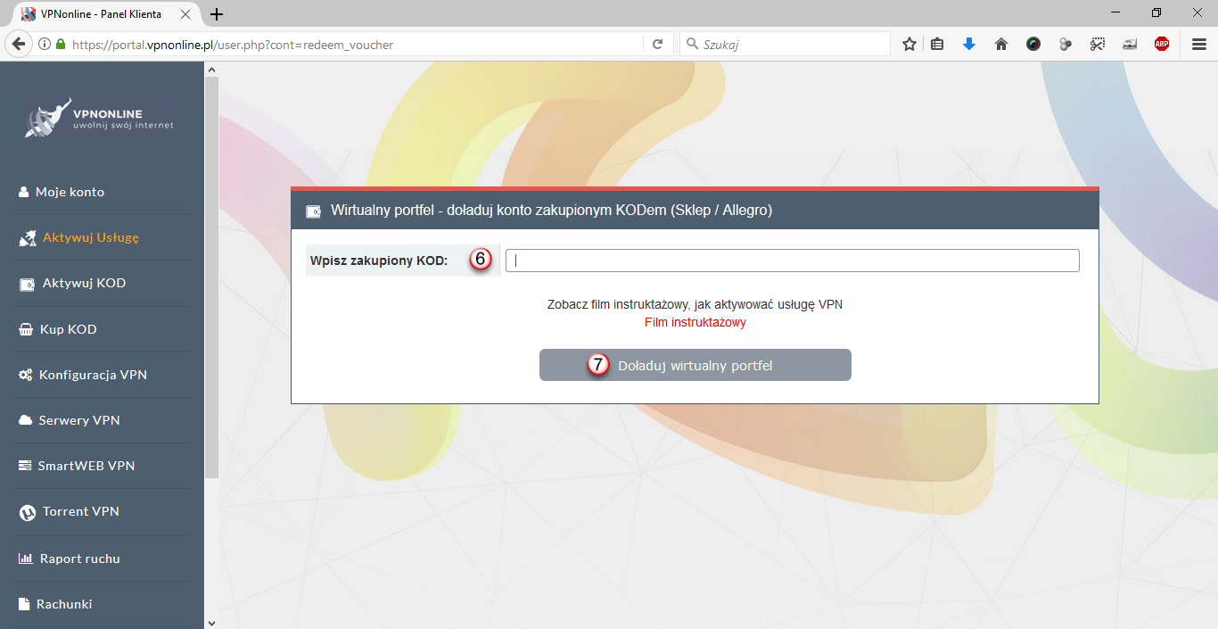Image resolution: width=1218 pixels, height=629 pixels.
Task: Open the downloads arrow in toolbar
Action: click(x=969, y=44)
